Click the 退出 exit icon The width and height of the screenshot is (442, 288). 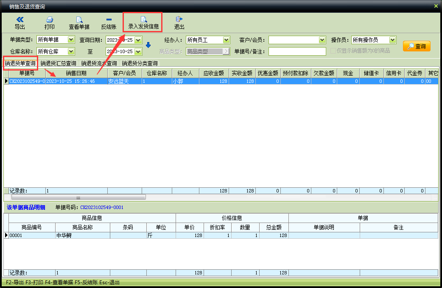[179, 20]
